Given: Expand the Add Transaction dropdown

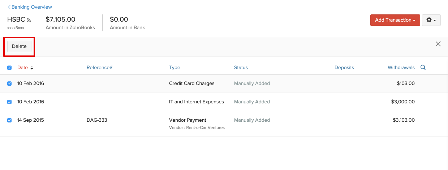Looking at the screenshot, I should (x=395, y=20).
